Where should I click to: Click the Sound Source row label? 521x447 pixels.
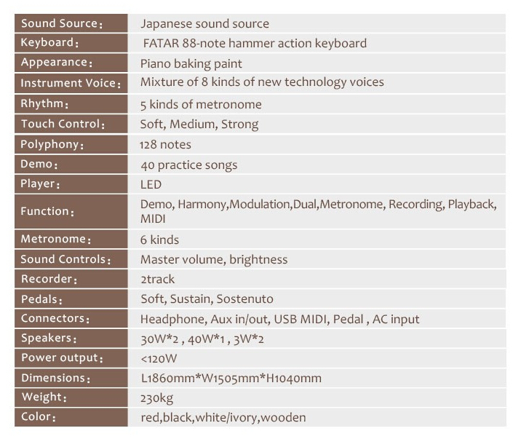point(61,24)
